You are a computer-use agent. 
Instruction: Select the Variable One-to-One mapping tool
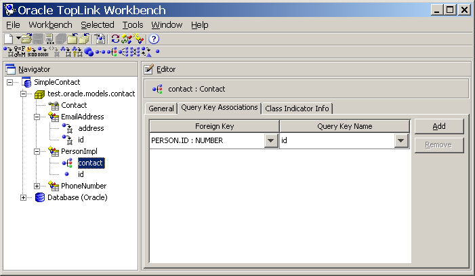pos(112,52)
